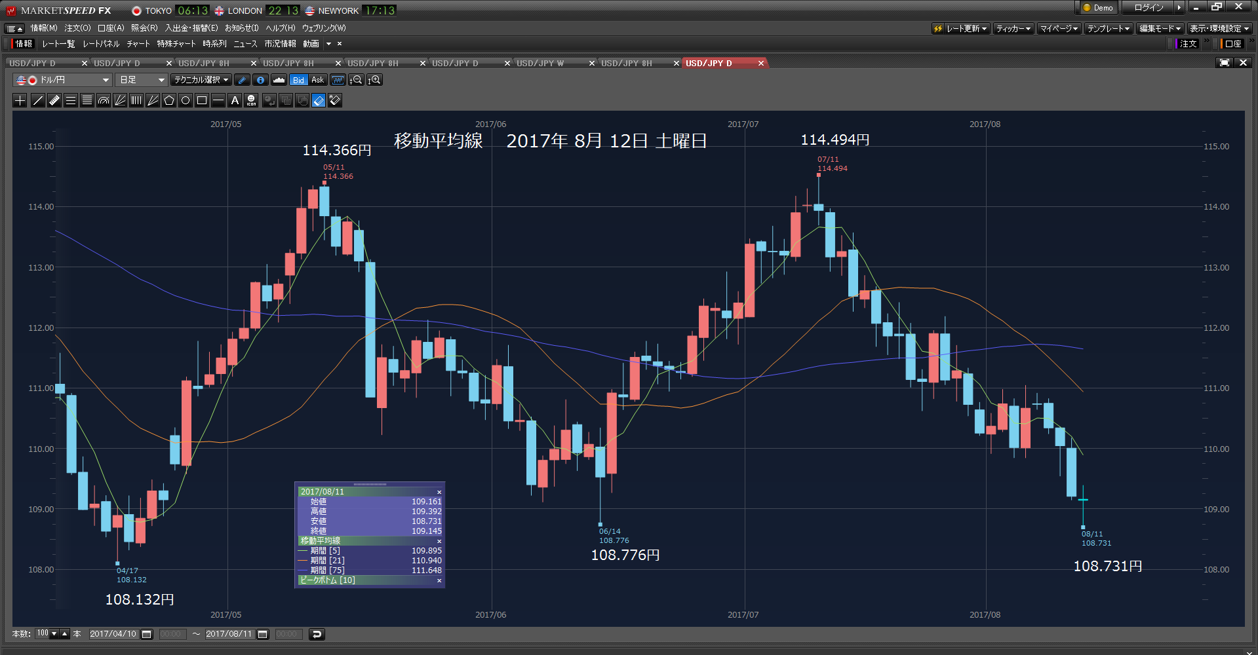Select the vertical lines time zone tool
This screenshot has height=655, width=1258.
pos(136,100)
